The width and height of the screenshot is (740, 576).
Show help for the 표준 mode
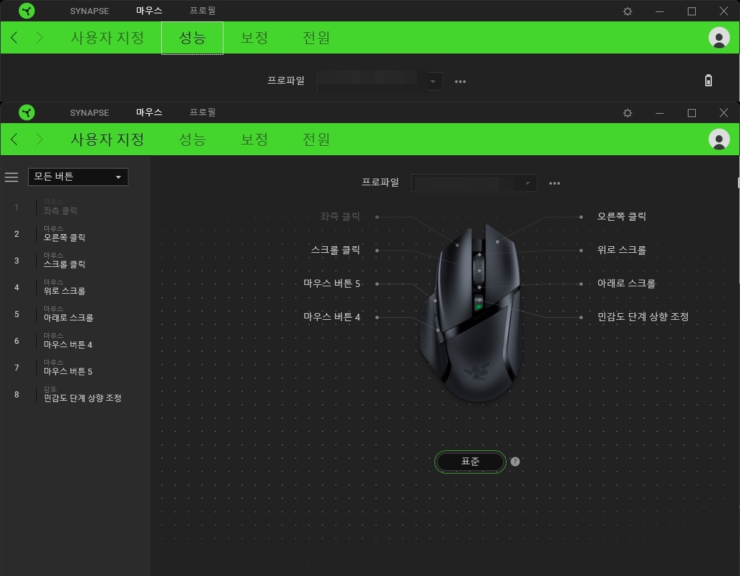tap(515, 462)
